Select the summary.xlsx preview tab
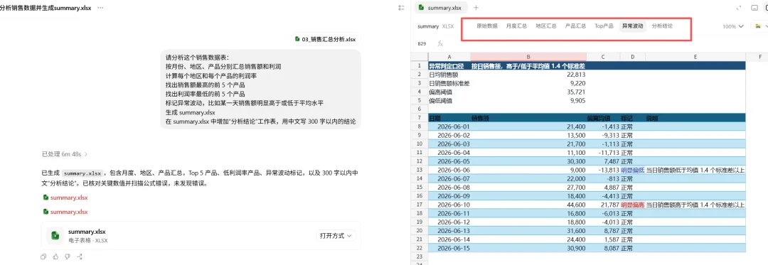The height and width of the screenshot is (265, 768). click(x=441, y=8)
